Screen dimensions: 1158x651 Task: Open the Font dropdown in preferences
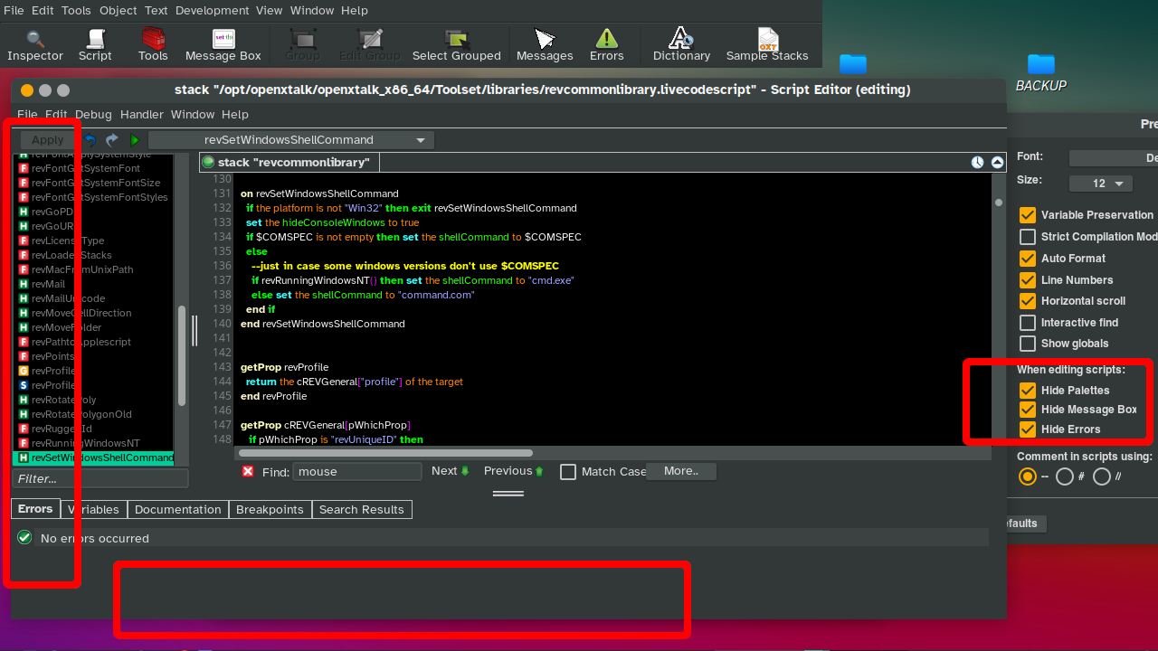point(1114,158)
